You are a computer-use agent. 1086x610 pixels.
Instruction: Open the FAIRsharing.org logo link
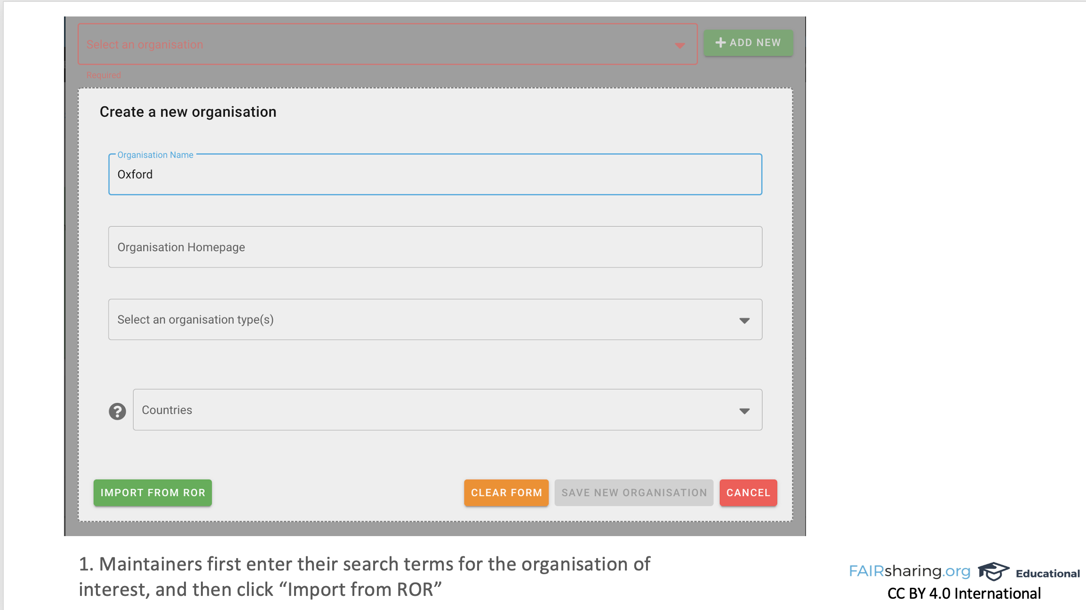click(x=909, y=571)
